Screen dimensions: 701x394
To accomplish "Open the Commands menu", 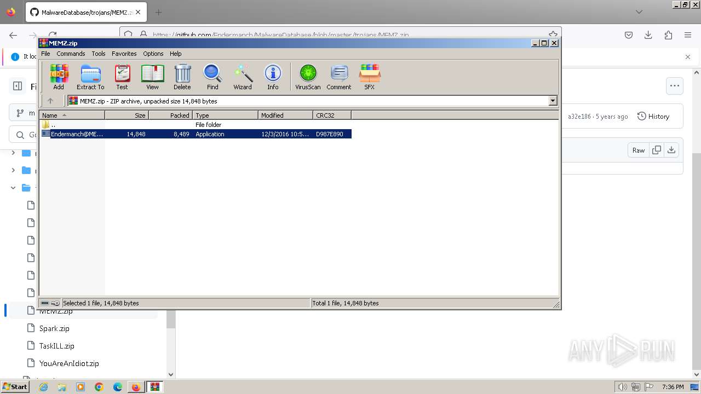I will click(x=71, y=54).
